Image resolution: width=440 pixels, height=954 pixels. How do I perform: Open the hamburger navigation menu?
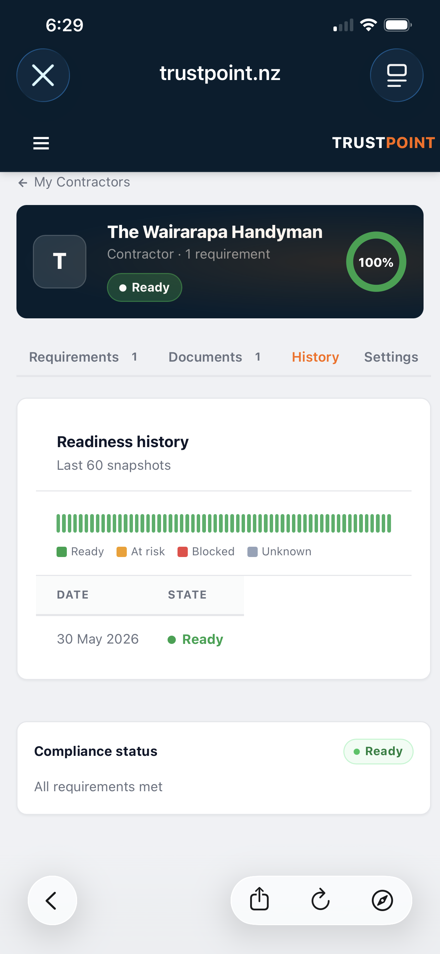(41, 143)
